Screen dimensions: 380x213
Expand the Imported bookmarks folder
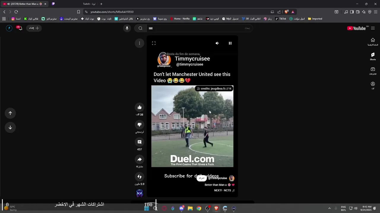click(315, 19)
